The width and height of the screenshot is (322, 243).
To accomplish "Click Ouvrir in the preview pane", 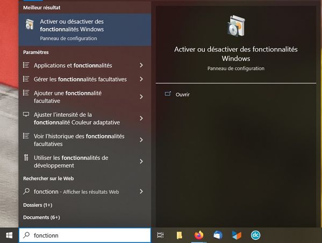I will tap(183, 94).
